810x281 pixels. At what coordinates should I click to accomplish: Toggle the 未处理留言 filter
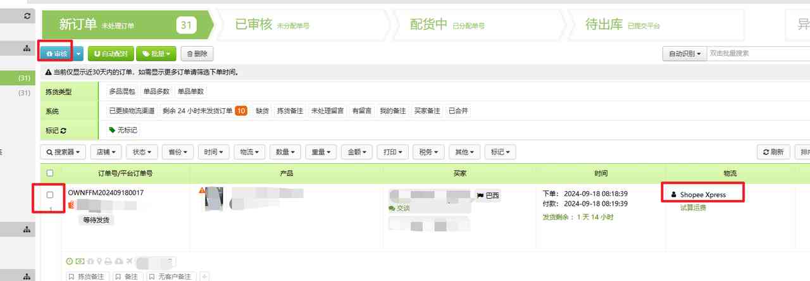coord(328,111)
